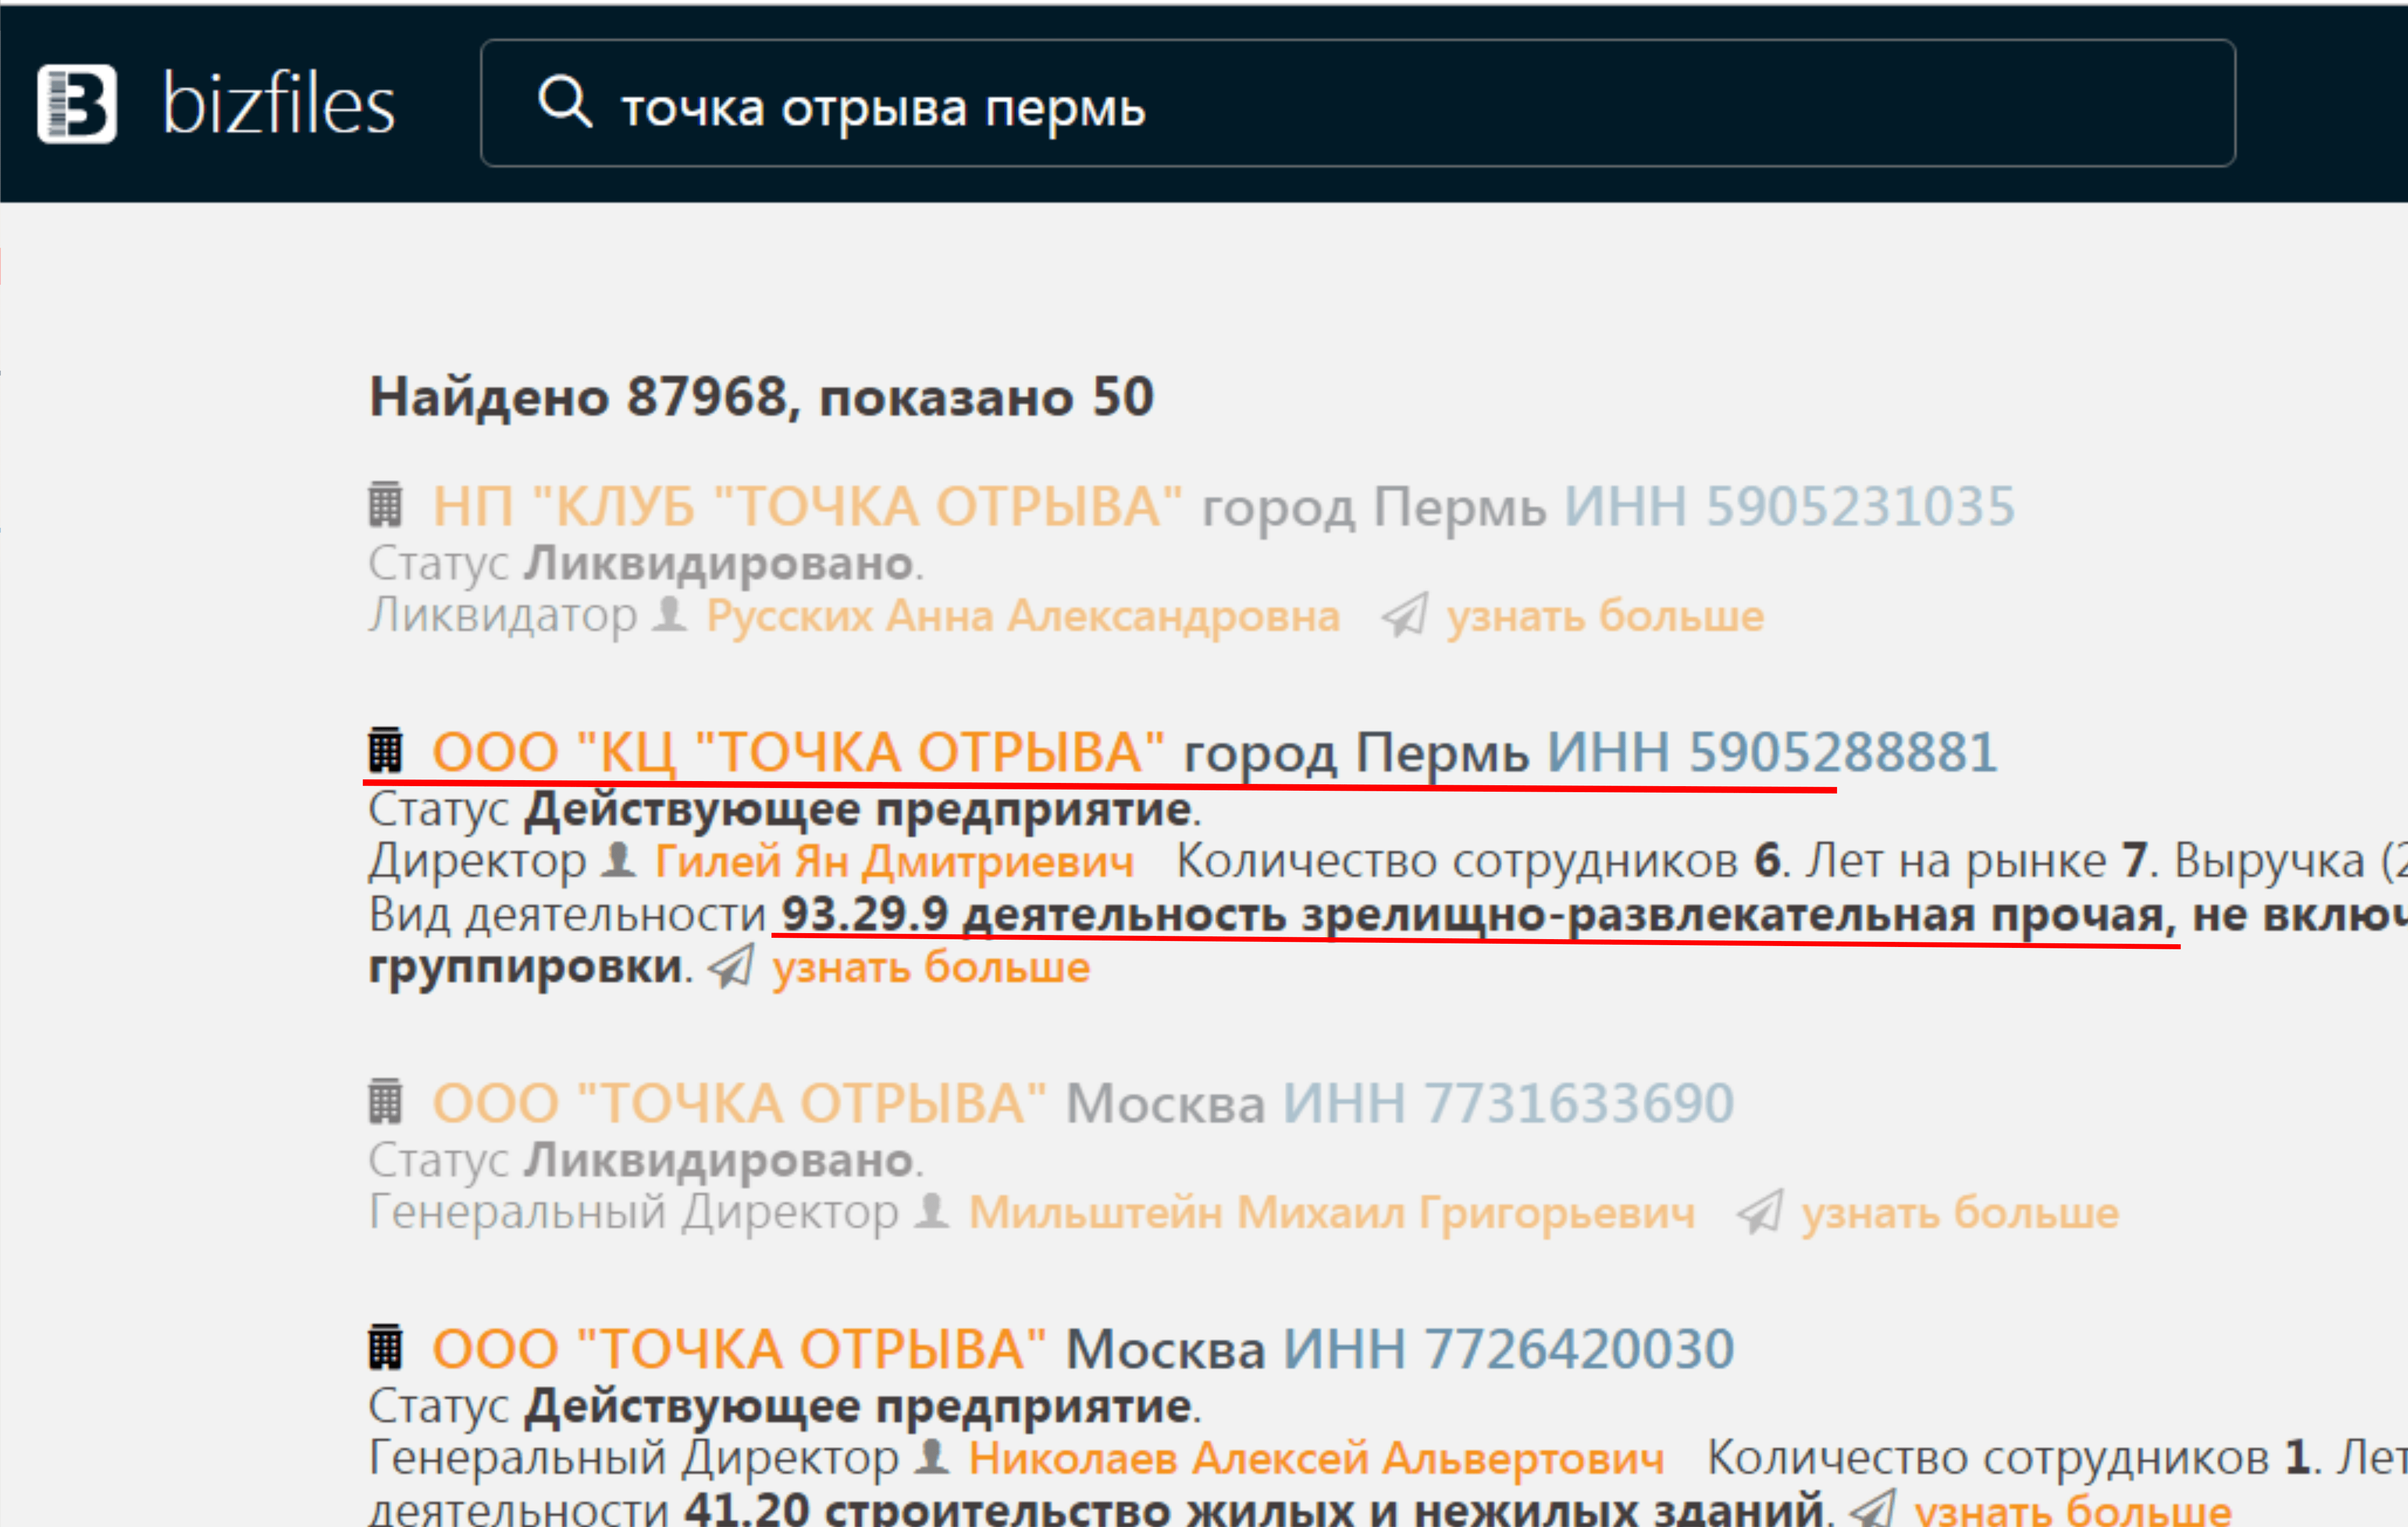Click building icon beside Москва ИНН 7731633690 company
The image size is (2408, 1527).
point(385,1101)
